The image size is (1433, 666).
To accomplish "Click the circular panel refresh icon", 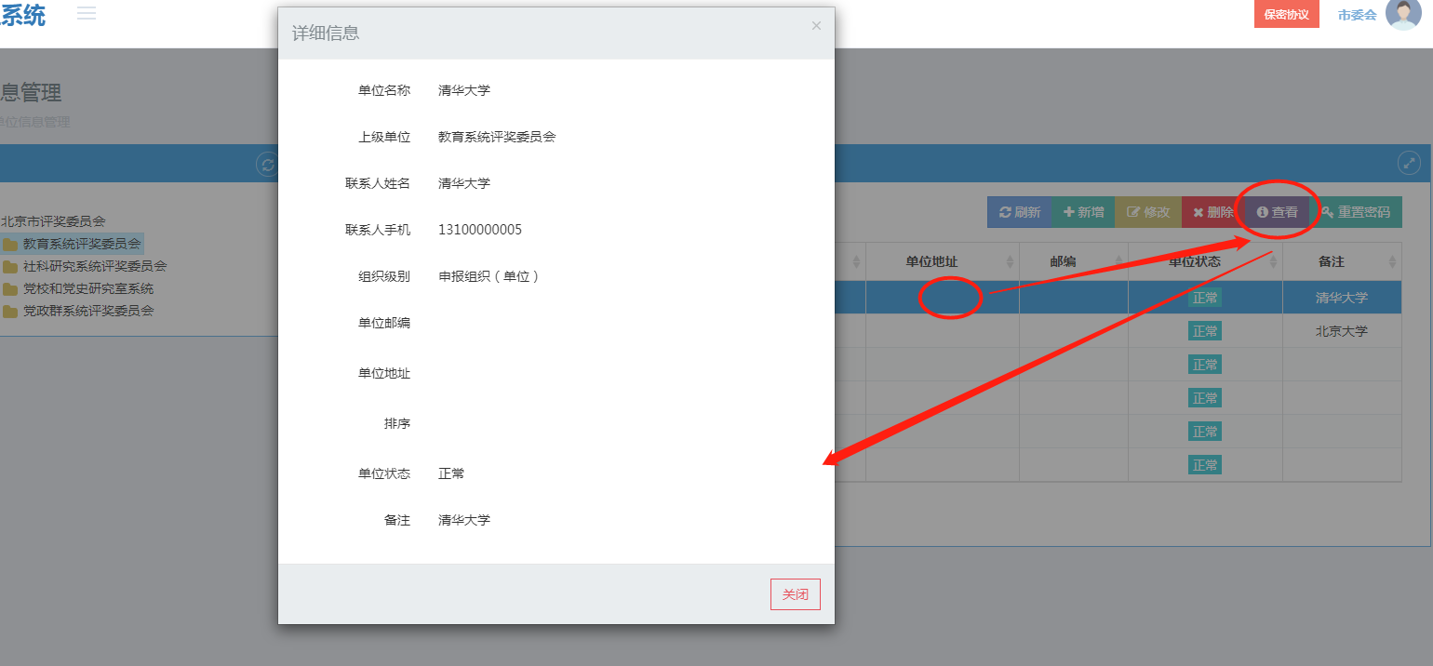I will [267, 165].
